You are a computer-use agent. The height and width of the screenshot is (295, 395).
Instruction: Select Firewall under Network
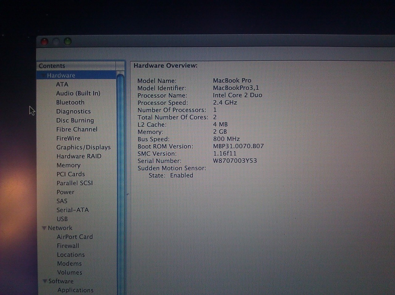68,246
